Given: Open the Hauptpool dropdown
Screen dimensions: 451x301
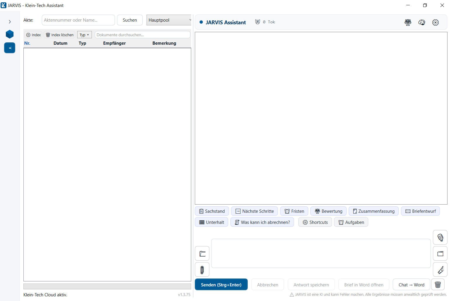Looking at the screenshot, I should [x=169, y=20].
